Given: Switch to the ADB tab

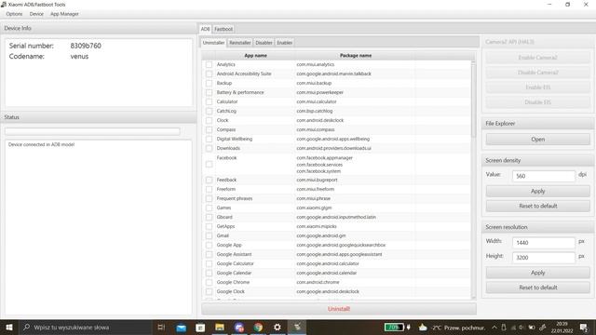Looking at the screenshot, I should pos(205,29).
